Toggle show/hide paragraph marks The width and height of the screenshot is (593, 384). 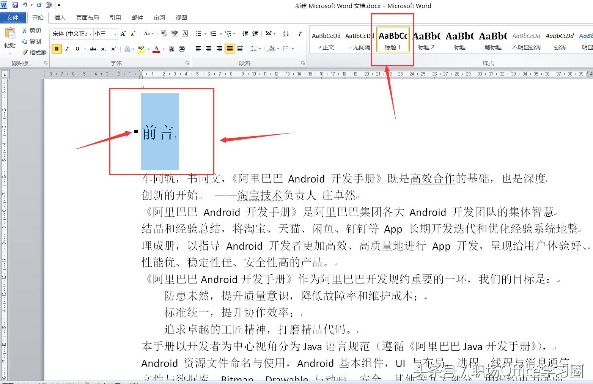[x=299, y=34]
